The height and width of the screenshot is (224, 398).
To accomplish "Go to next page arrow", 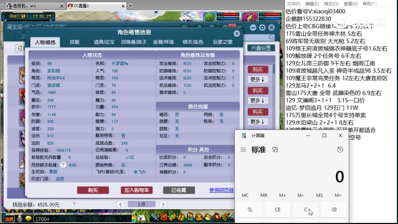I will [x=163, y=204].
